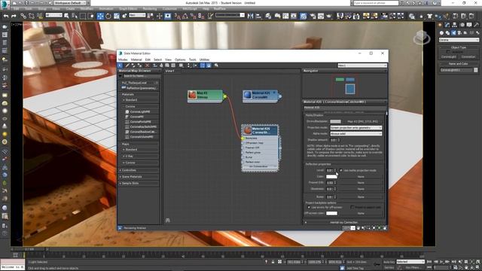
Task: Click the Offscreen color swatch
Action: (x=331, y=213)
